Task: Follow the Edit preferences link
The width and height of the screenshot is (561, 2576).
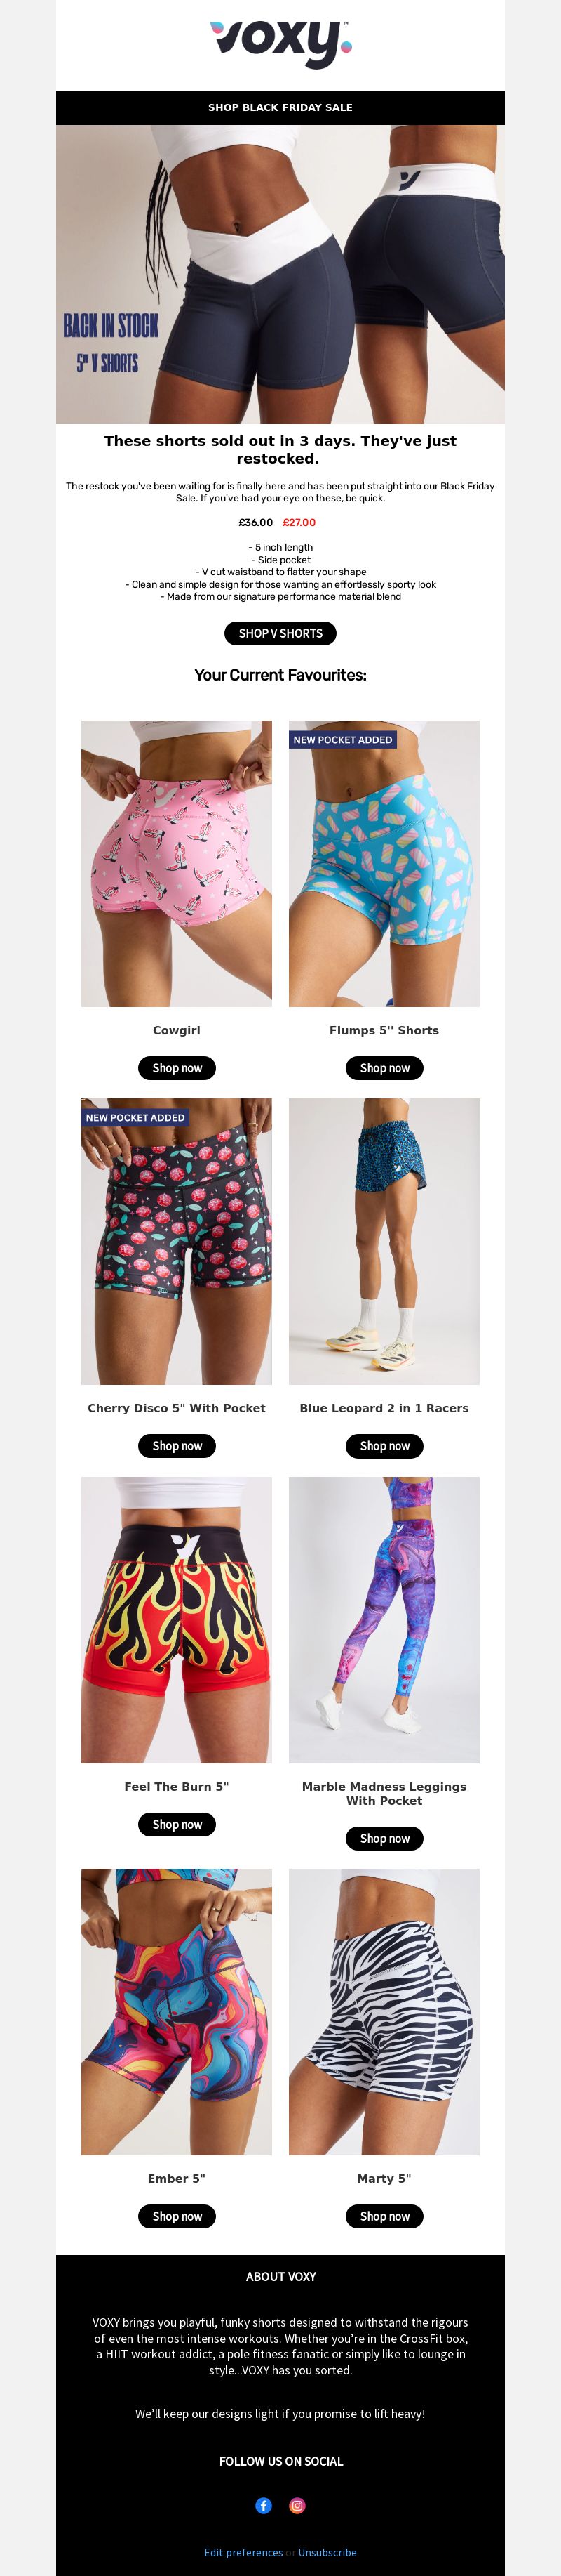Action: pyautogui.click(x=243, y=2552)
